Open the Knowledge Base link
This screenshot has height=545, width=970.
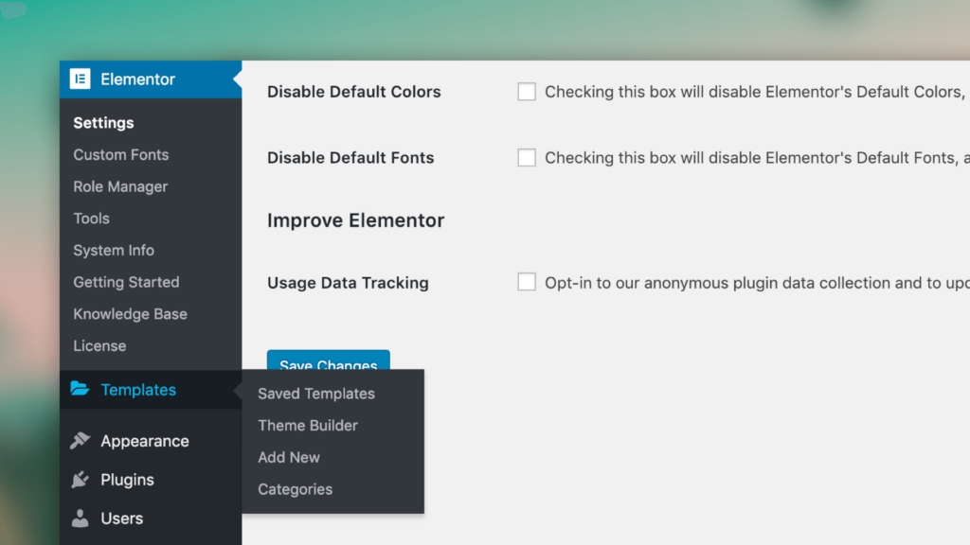[131, 314]
